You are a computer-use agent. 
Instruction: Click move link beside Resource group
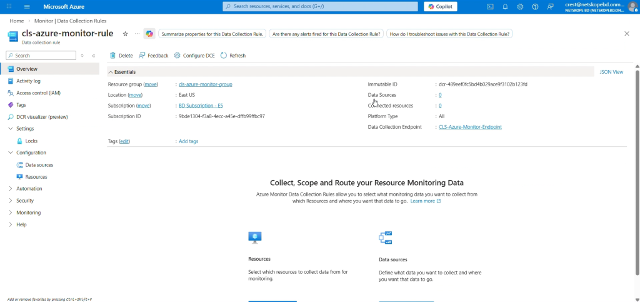coord(151,84)
